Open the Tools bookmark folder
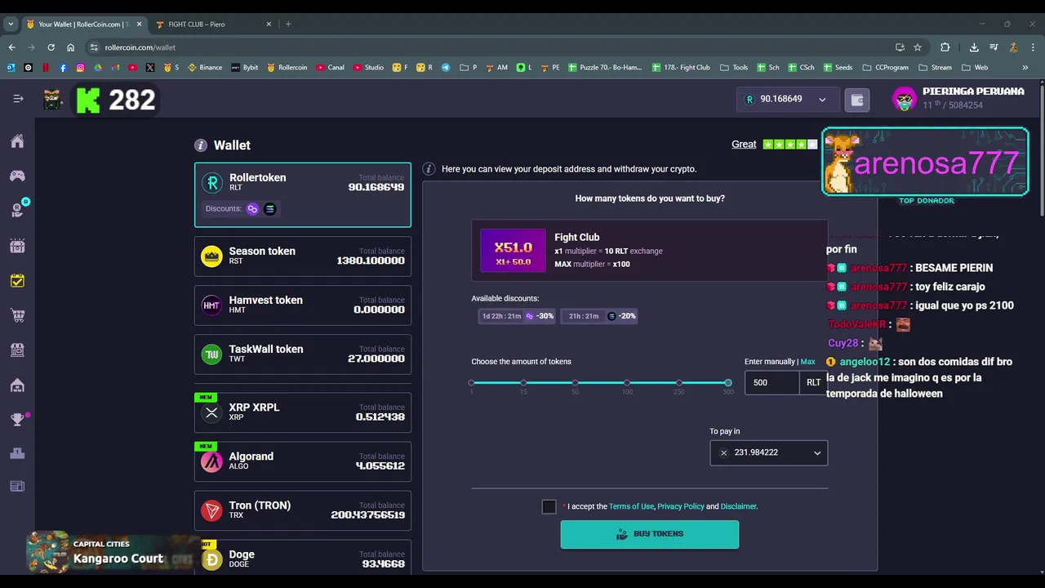 (x=734, y=68)
